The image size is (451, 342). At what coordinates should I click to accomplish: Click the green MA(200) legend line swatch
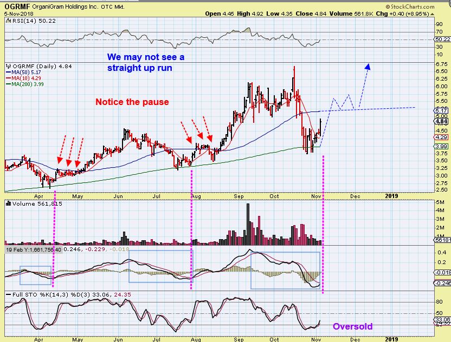point(9,84)
